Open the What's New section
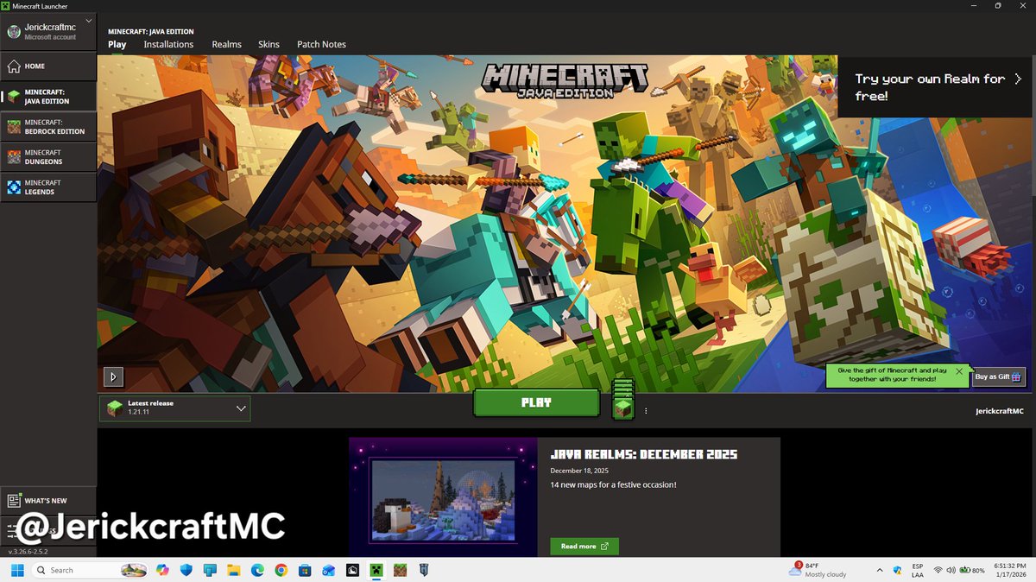 (48, 501)
